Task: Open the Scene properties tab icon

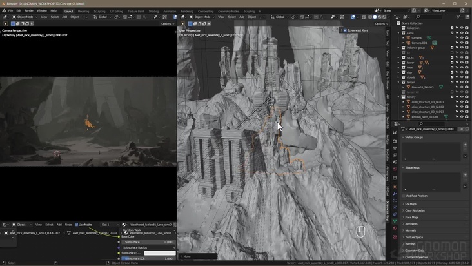Action: coord(395,162)
